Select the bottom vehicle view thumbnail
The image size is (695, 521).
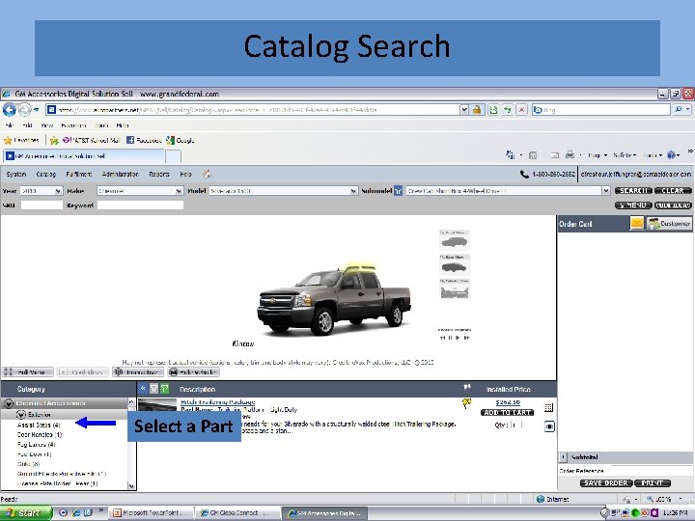[x=455, y=289]
